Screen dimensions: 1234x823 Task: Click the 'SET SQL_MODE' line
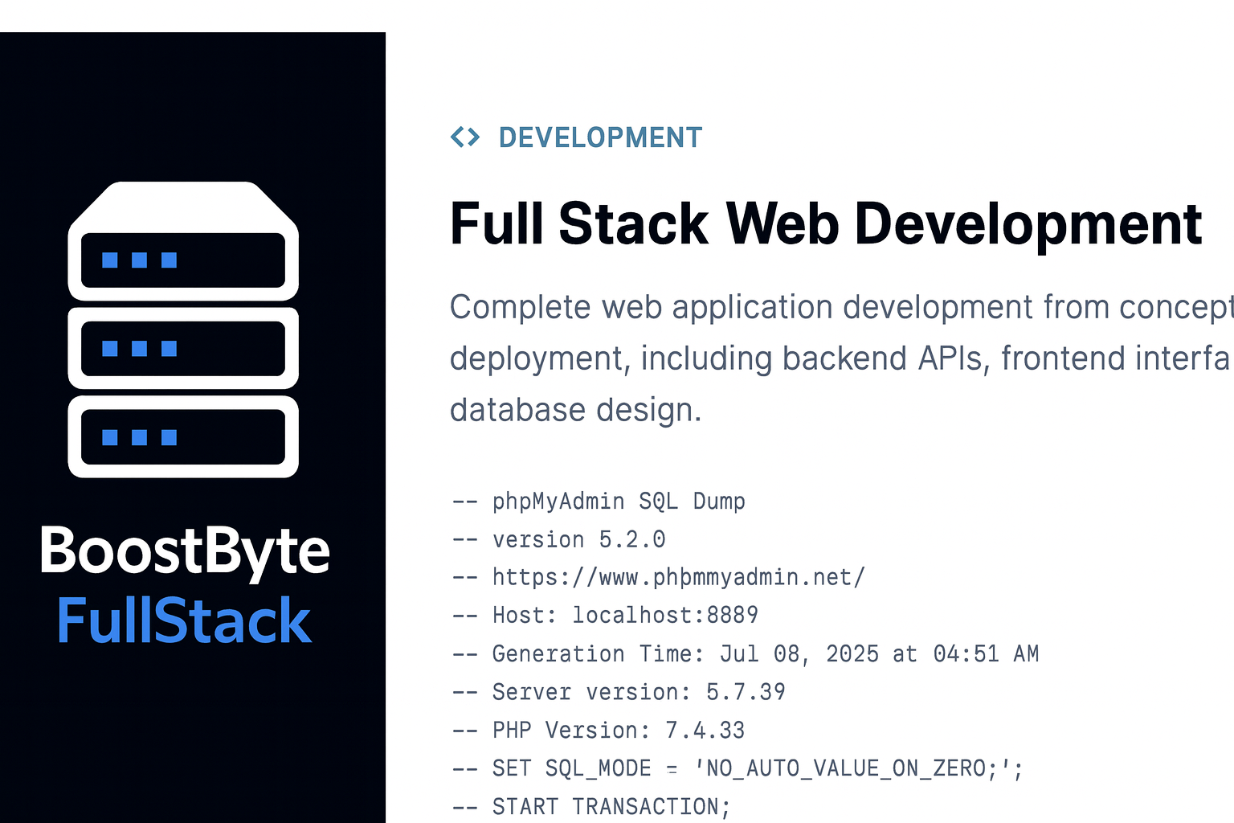(738, 768)
